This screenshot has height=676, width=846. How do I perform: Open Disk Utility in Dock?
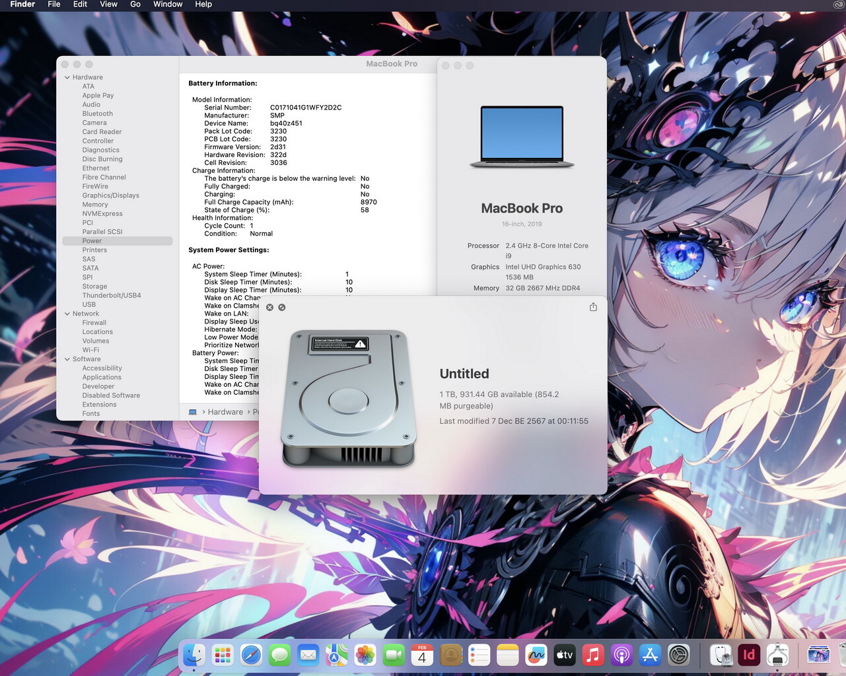pos(721,655)
